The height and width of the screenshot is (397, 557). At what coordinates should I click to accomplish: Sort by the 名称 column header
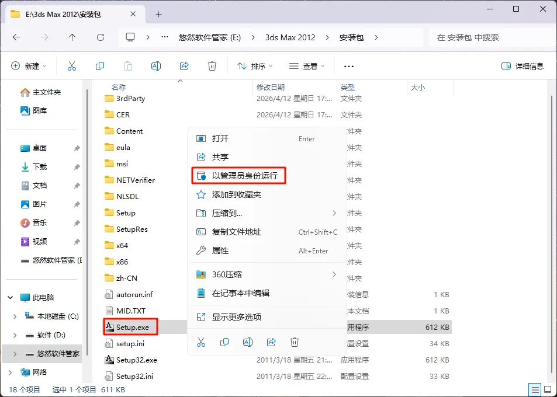tap(119, 87)
